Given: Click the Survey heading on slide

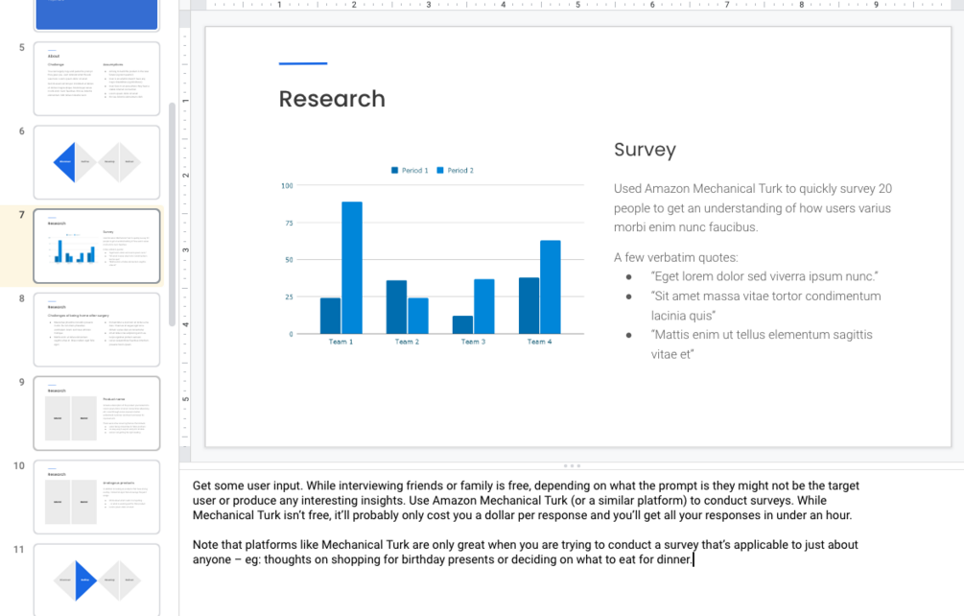Looking at the screenshot, I should 645,150.
